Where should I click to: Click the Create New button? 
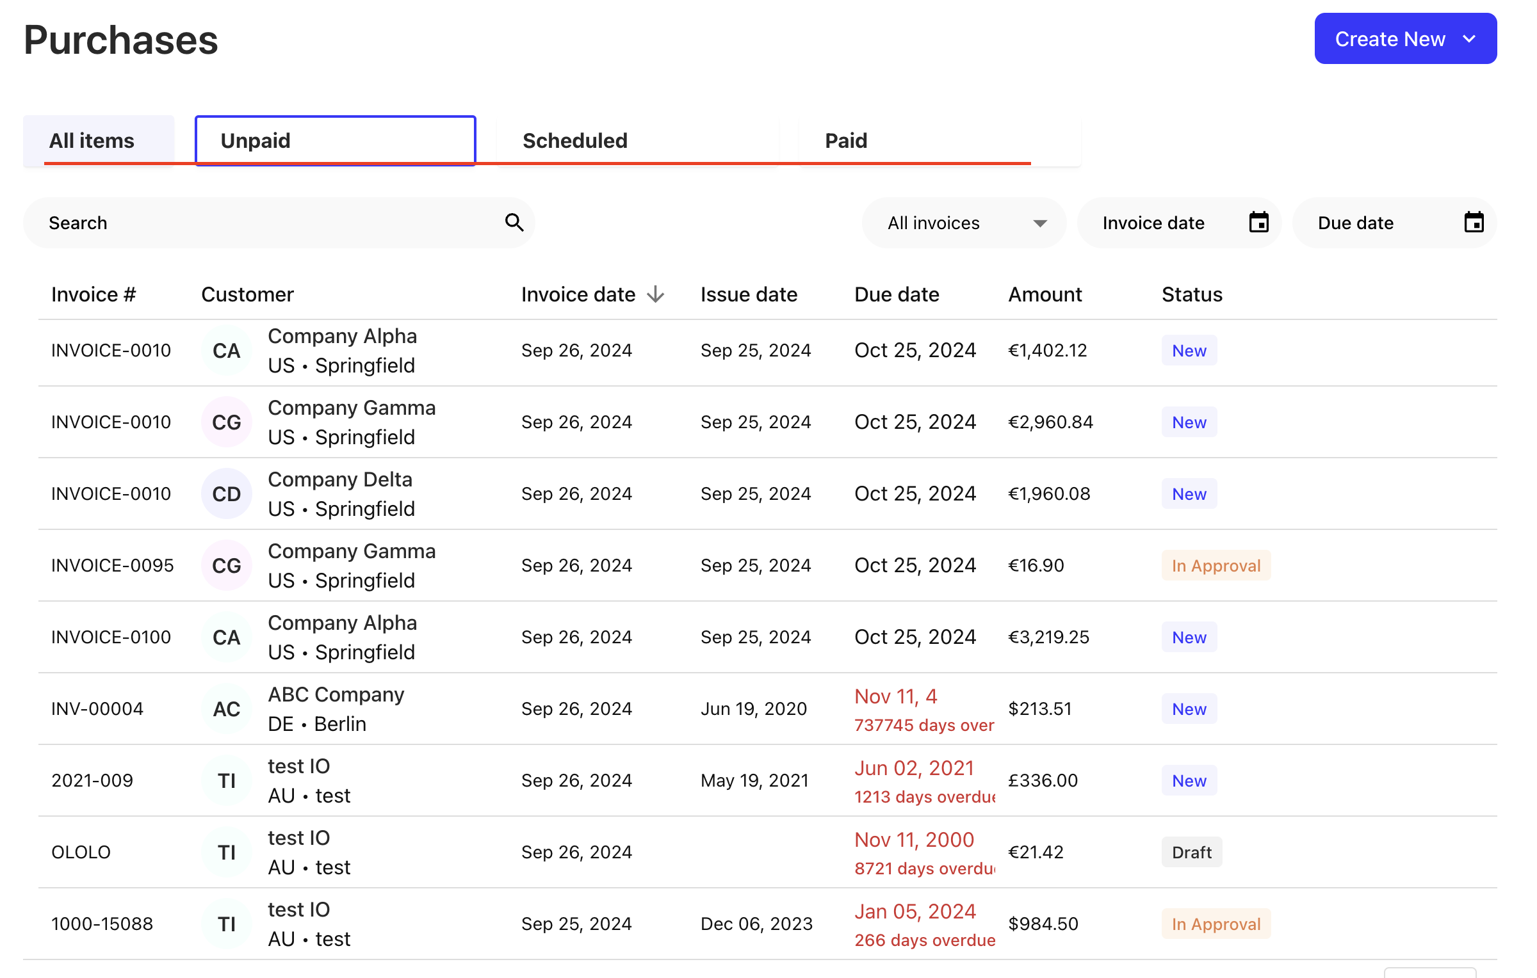1389,39
